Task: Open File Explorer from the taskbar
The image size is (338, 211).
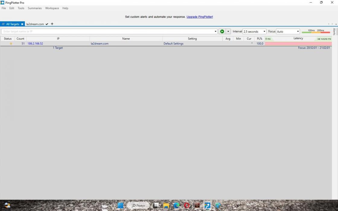Action: 166,206
